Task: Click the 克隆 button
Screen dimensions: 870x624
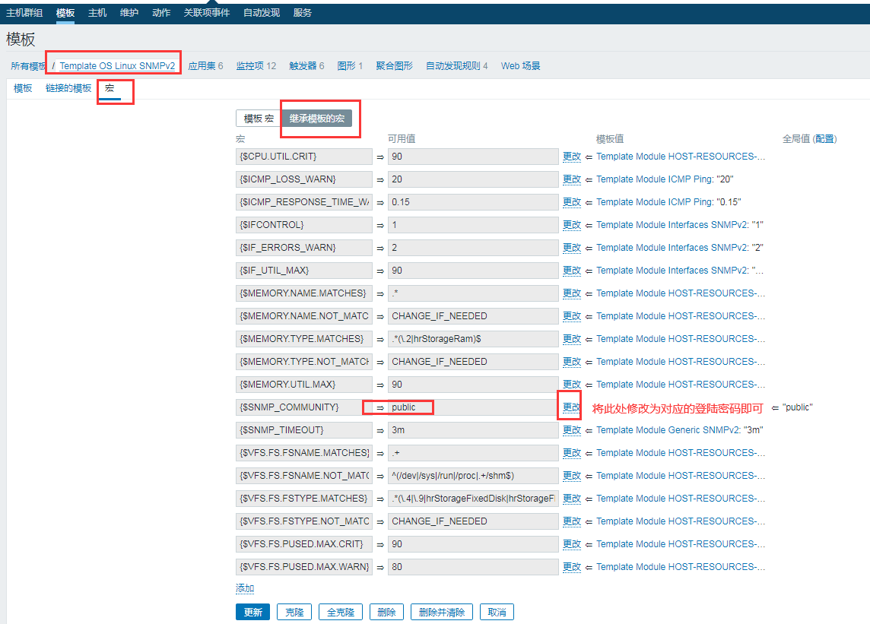Action: [294, 612]
